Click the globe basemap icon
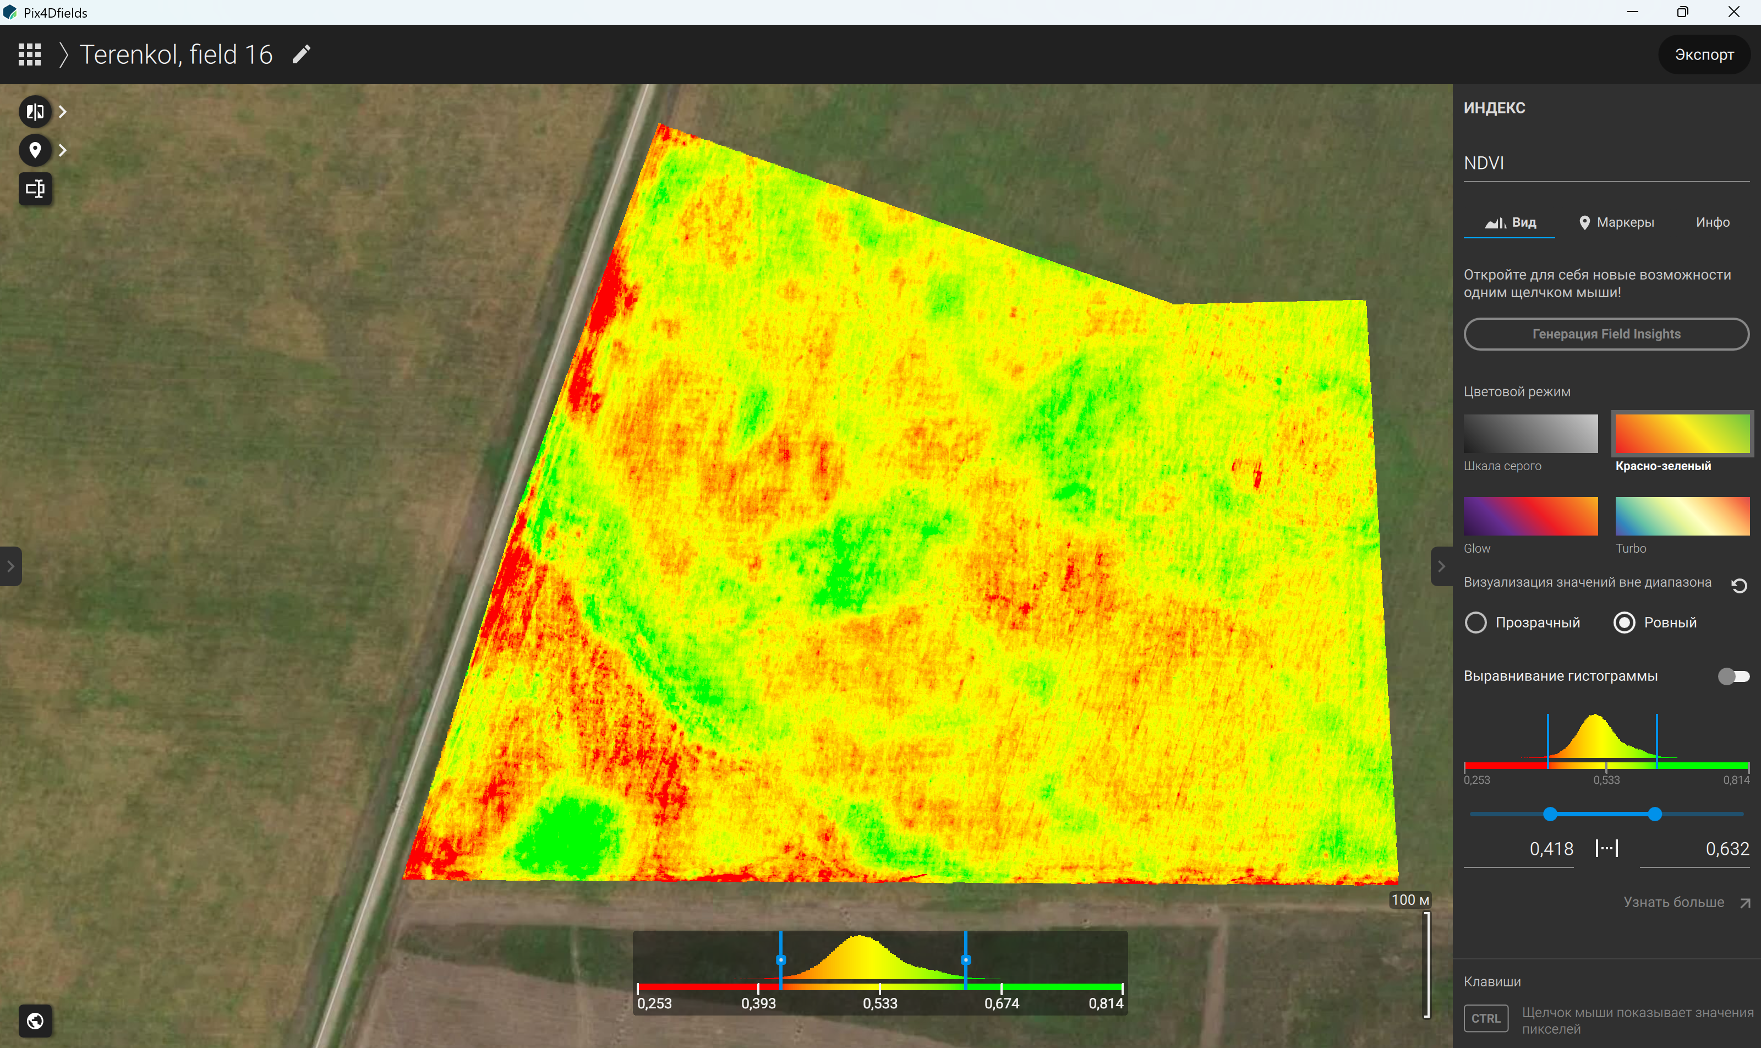Image resolution: width=1761 pixels, height=1048 pixels. pyautogui.click(x=35, y=1020)
